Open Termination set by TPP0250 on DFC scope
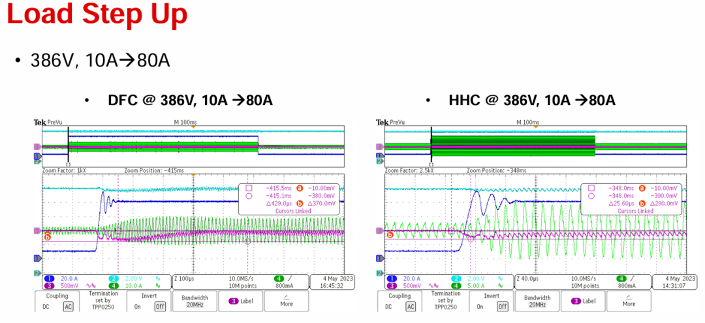 click(x=103, y=301)
